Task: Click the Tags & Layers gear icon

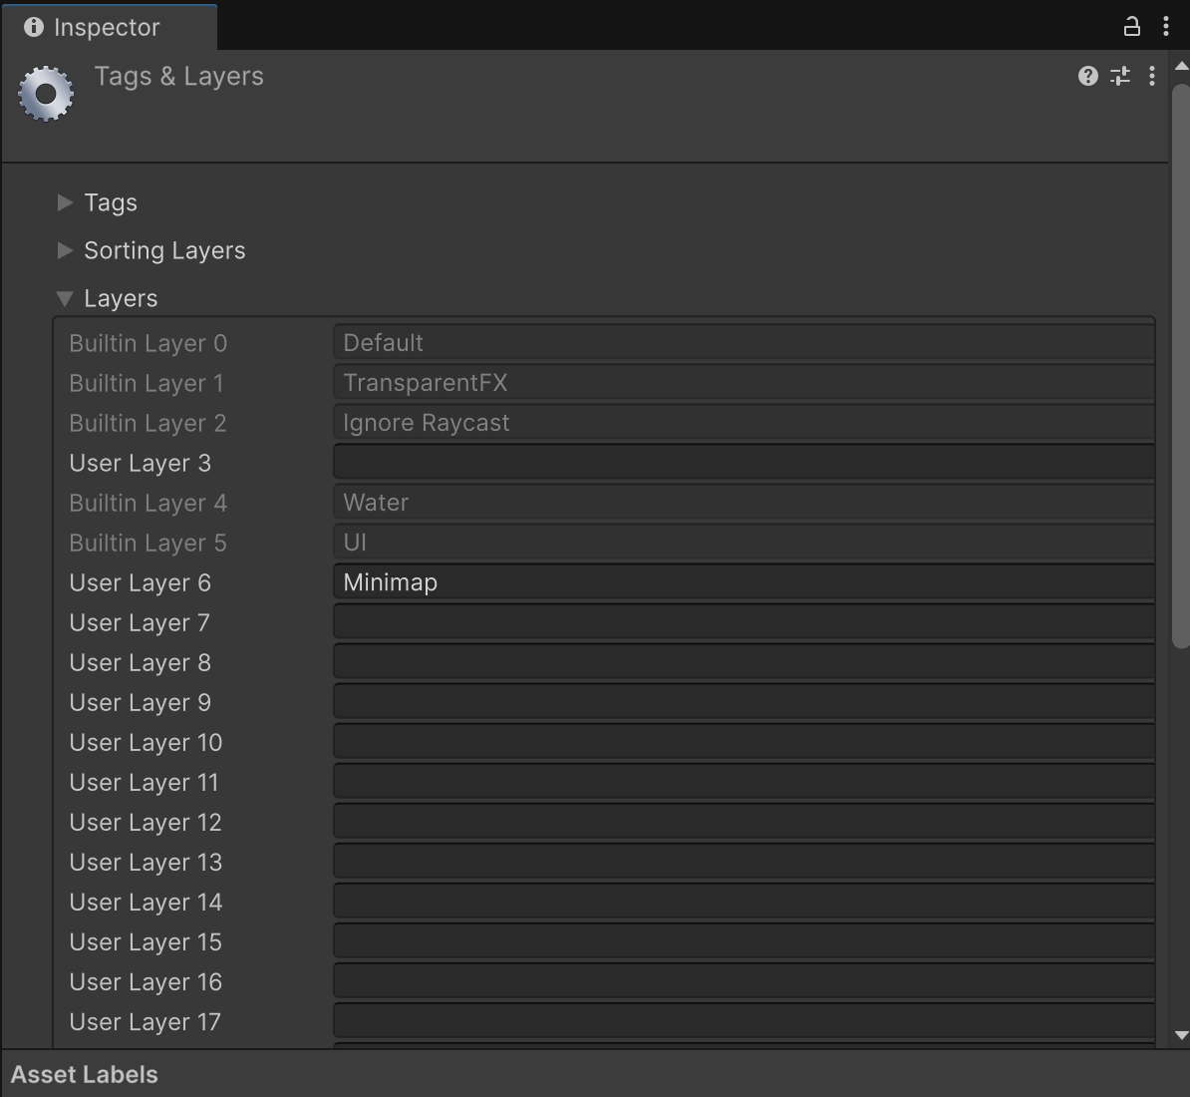Action: click(x=45, y=93)
